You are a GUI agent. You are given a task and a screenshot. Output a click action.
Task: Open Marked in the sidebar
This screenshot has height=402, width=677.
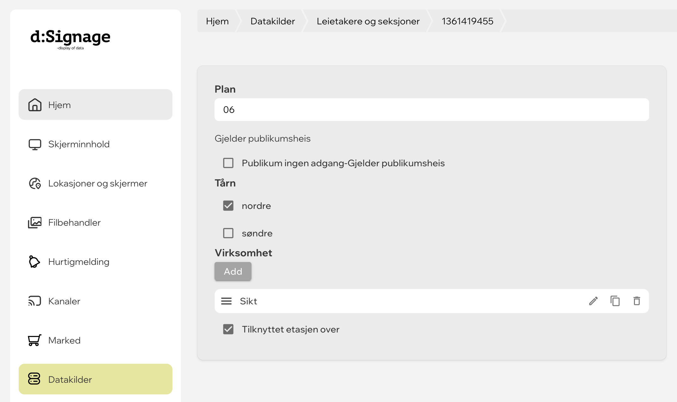(96, 340)
